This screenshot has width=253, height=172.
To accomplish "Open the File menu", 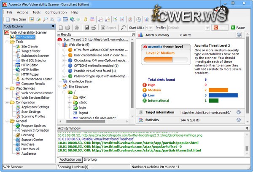I will (10, 12).
